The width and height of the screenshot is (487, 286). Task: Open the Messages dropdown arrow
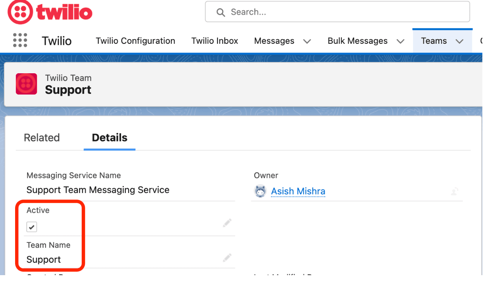[x=307, y=41]
